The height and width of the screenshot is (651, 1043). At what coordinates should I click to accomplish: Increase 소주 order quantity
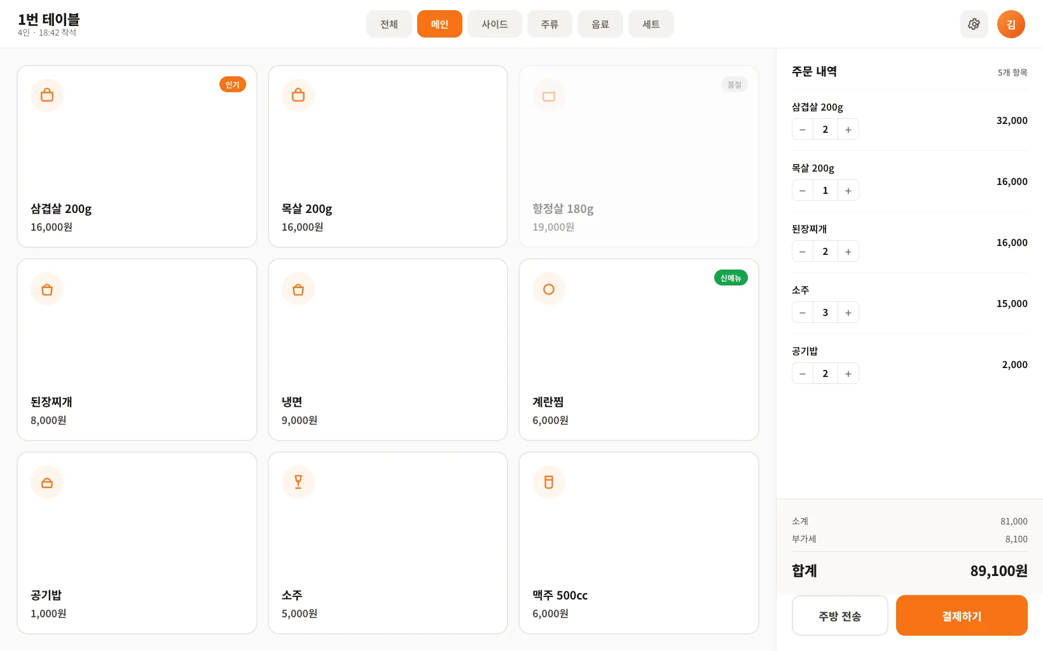click(848, 313)
